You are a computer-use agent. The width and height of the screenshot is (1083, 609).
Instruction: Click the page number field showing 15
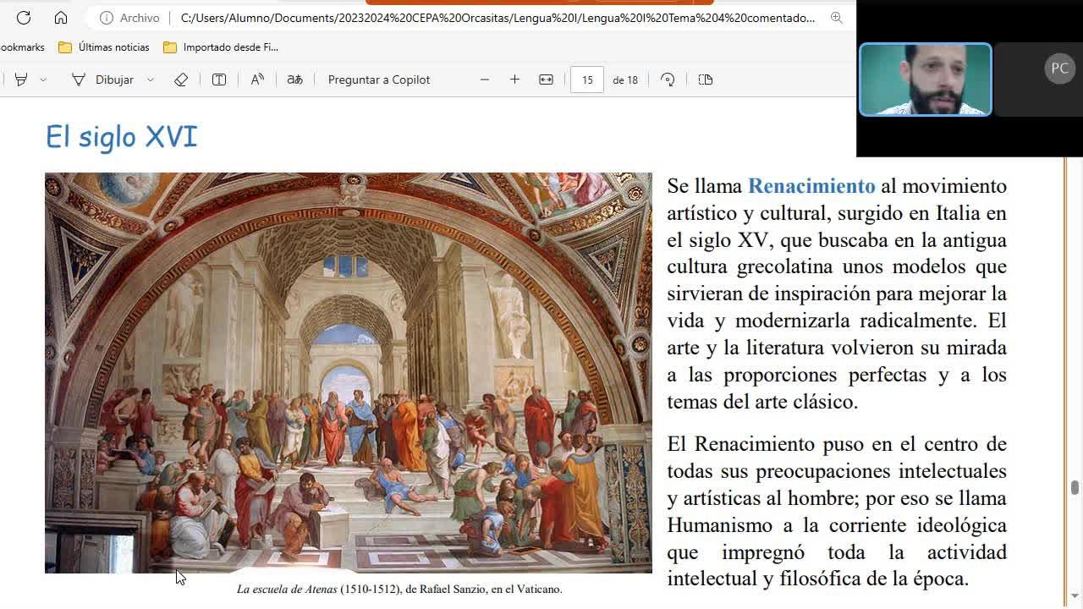pyautogui.click(x=587, y=80)
